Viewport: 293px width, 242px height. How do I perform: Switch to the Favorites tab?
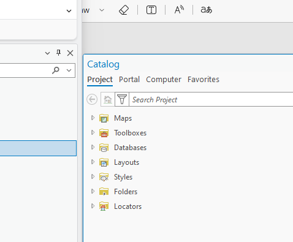204,80
